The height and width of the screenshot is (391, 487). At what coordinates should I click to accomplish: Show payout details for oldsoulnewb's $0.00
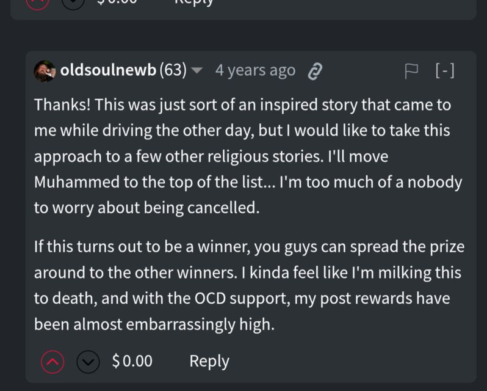[x=132, y=361]
